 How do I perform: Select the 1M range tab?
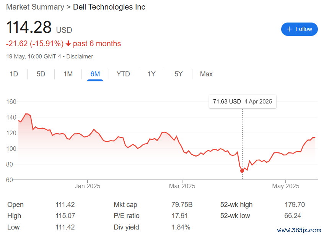point(68,74)
